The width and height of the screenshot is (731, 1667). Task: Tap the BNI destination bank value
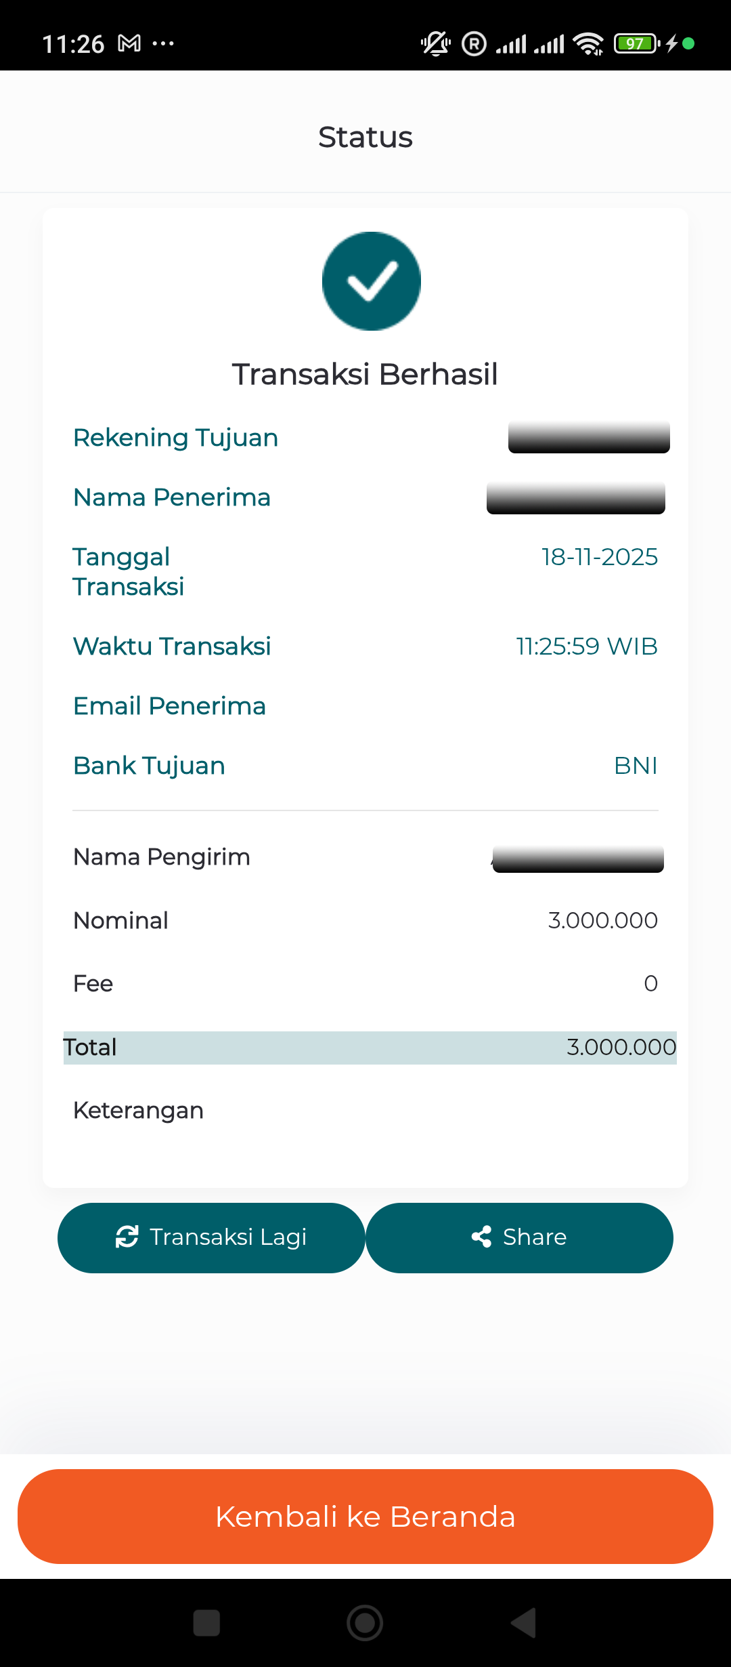click(636, 766)
